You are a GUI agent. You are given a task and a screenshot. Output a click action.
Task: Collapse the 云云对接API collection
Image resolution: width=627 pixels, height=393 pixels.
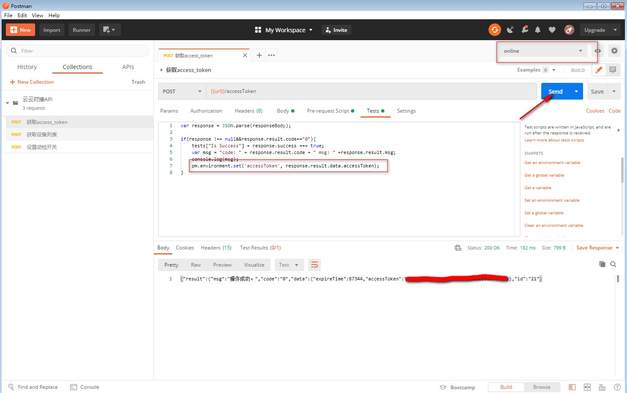[8, 103]
